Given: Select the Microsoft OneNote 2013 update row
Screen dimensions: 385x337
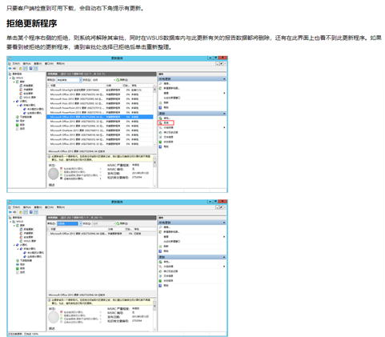Looking at the screenshot, I should coord(100,130).
